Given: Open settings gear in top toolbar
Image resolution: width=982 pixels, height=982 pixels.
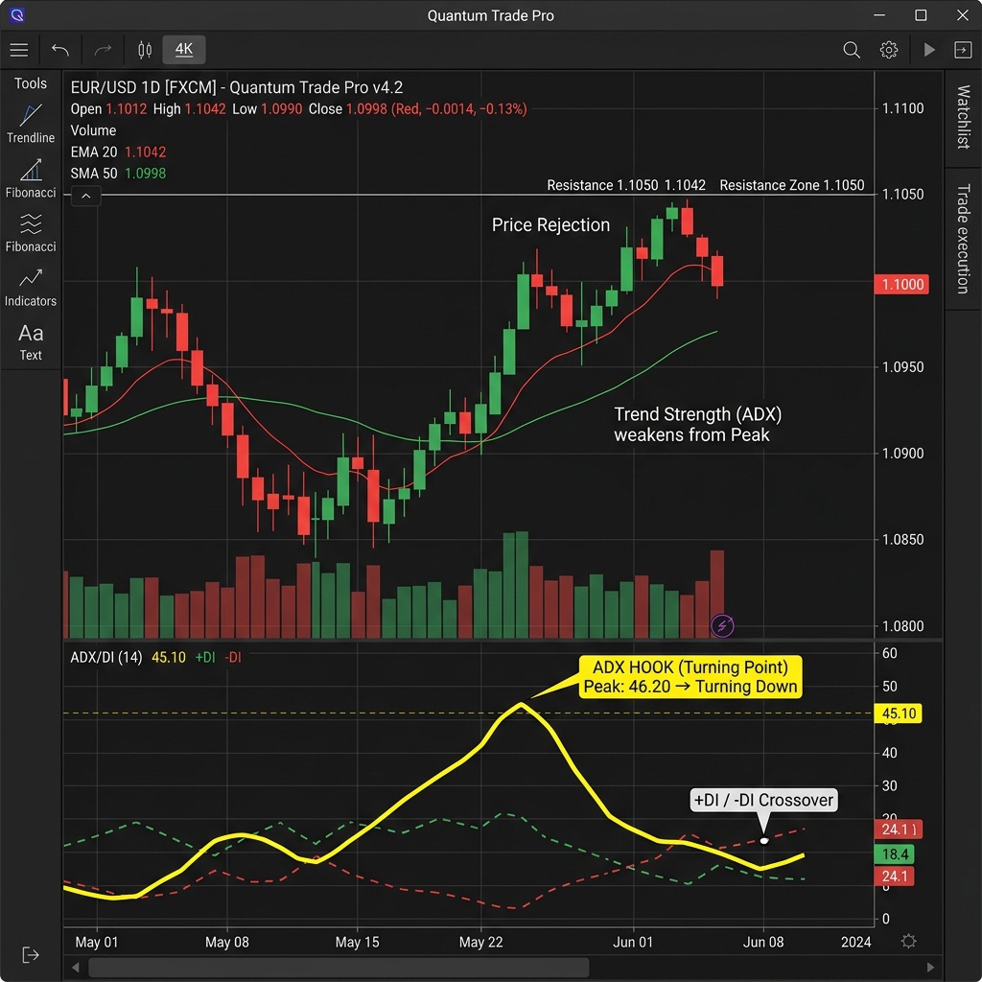Looking at the screenshot, I should coord(889,50).
